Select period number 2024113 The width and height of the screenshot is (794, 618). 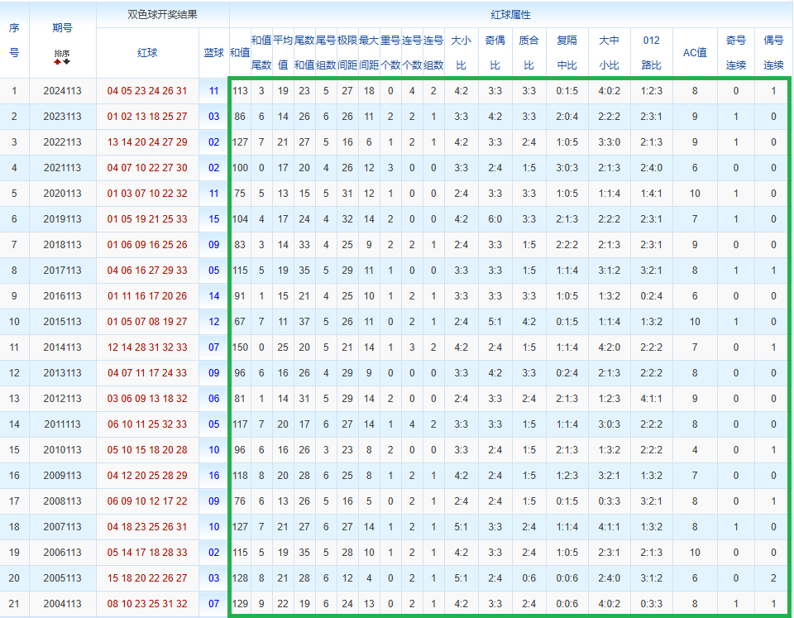pos(62,91)
